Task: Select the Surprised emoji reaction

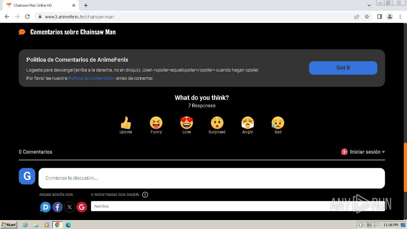Action: [x=217, y=123]
